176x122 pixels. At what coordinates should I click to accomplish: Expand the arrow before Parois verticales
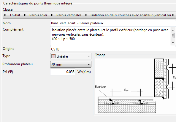point(52,15)
